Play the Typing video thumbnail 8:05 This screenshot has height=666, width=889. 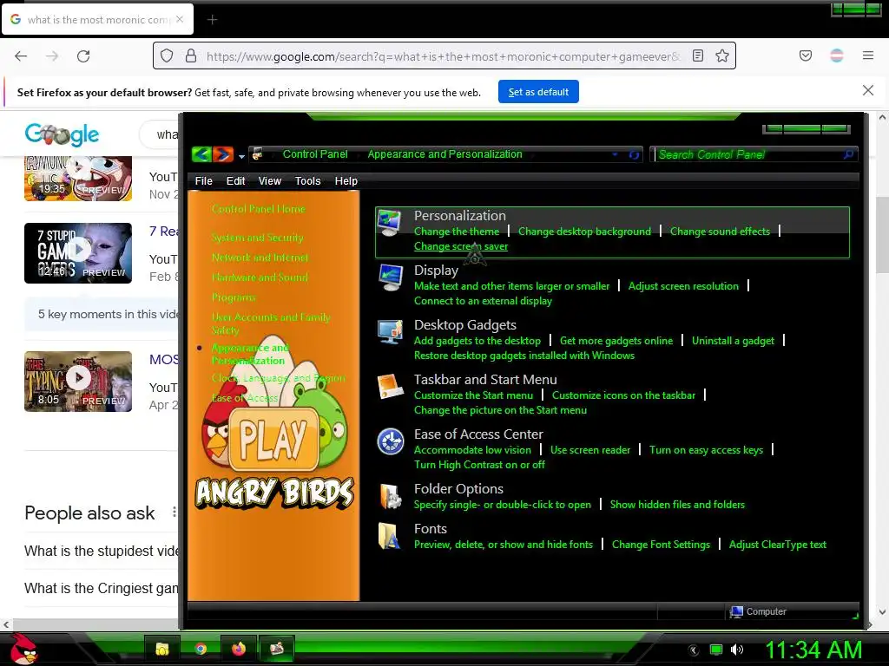[x=78, y=382]
